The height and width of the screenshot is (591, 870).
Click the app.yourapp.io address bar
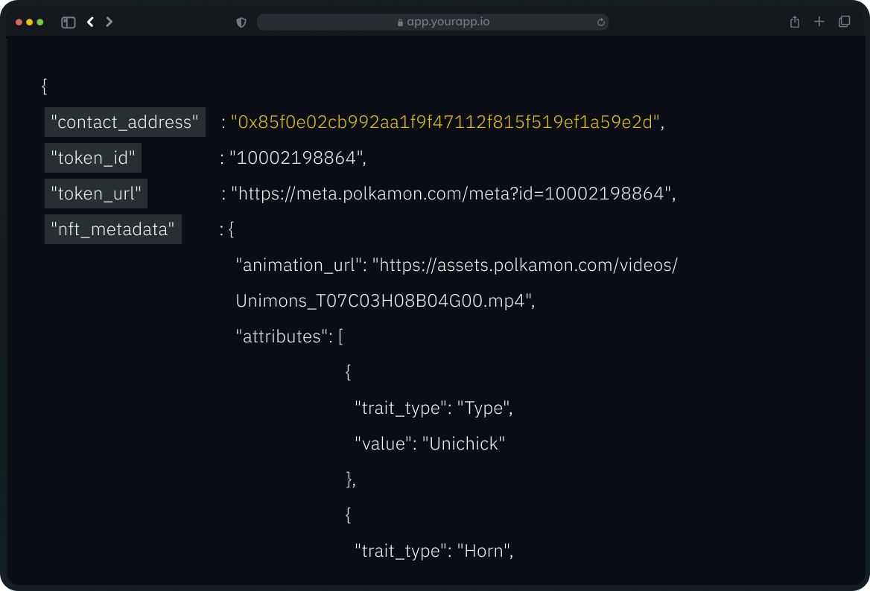coord(448,22)
